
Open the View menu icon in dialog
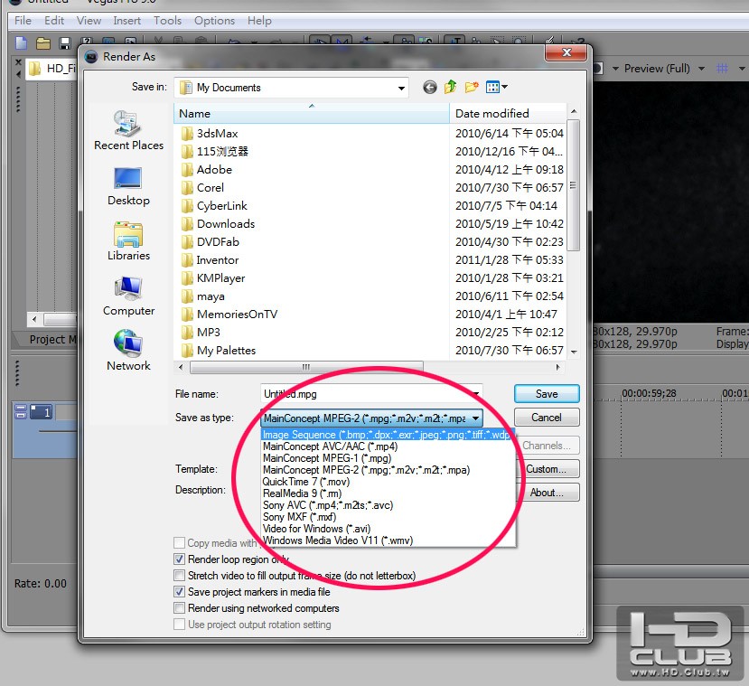pyautogui.click(x=496, y=87)
